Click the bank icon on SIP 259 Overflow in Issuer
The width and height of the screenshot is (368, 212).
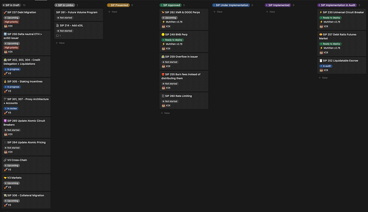pos(163,57)
